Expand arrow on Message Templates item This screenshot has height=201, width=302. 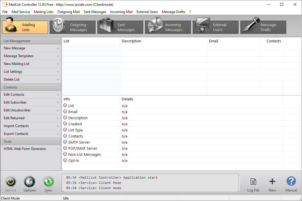[x=58, y=56]
